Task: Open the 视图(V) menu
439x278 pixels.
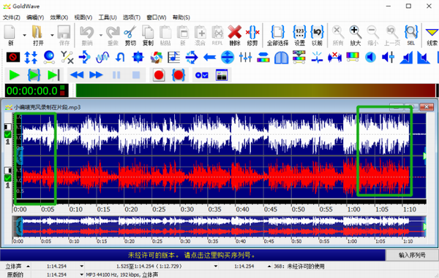Action: click(x=83, y=18)
